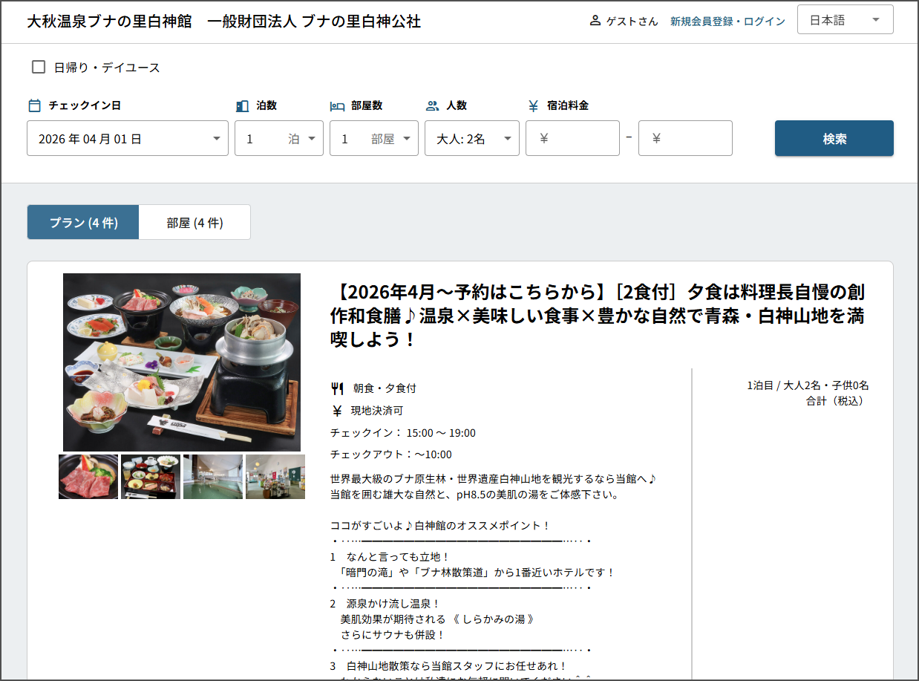Click the bed icon beside 部屋数
The width and height of the screenshot is (919, 681).
(337, 105)
